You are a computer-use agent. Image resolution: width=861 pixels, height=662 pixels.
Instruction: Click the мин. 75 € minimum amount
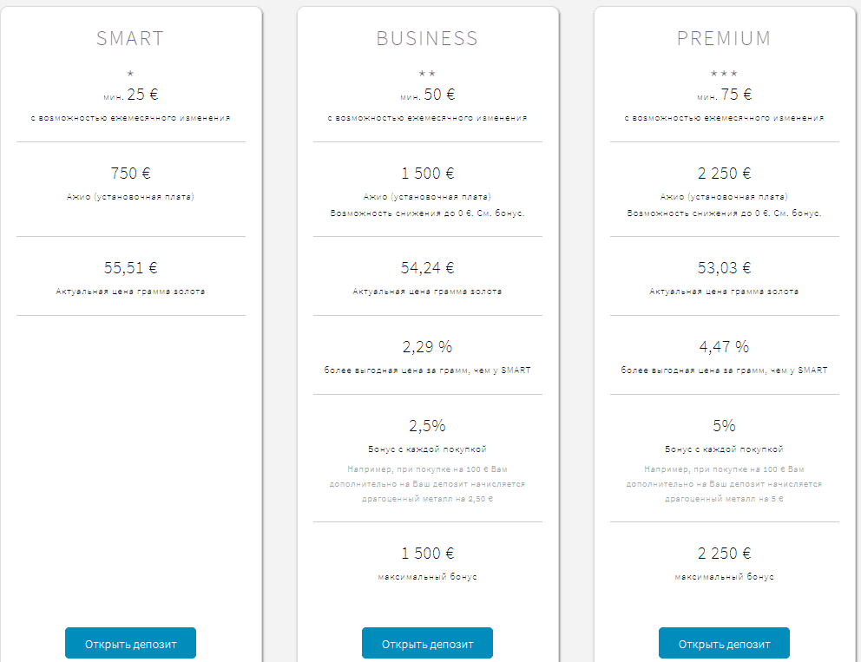724,95
